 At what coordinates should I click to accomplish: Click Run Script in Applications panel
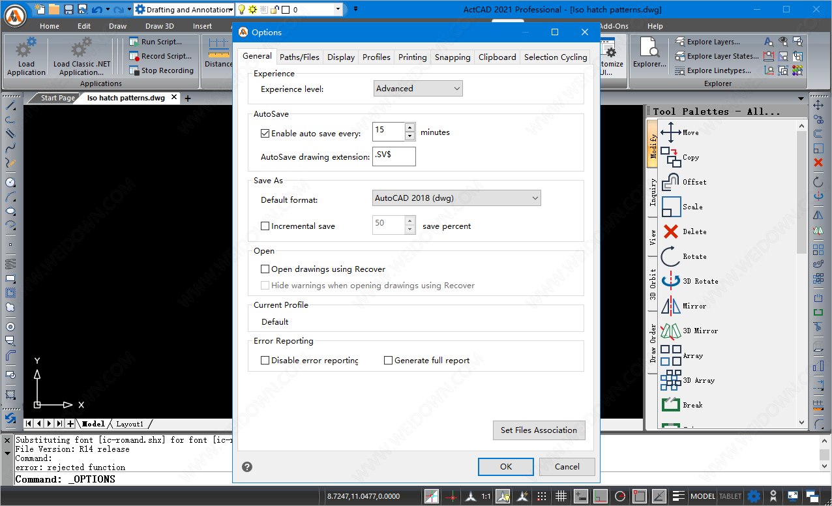pyautogui.click(x=155, y=42)
